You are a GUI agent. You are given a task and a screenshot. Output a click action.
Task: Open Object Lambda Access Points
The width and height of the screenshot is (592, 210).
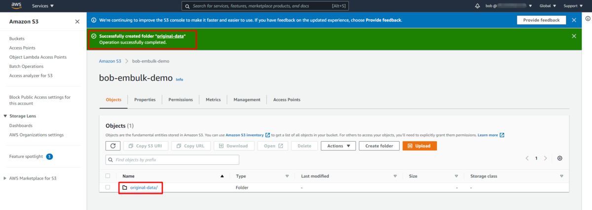[38, 57]
